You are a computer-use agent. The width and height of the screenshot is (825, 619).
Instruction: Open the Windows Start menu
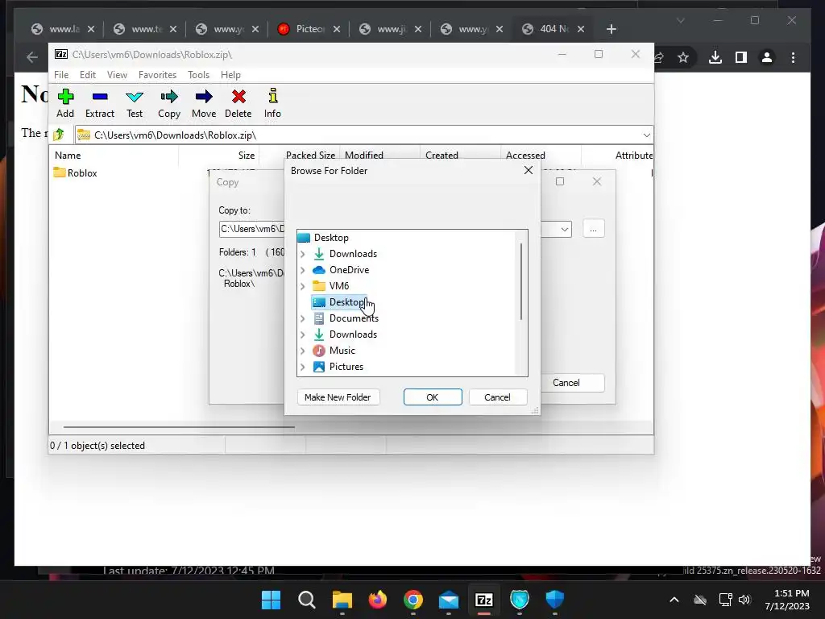pos(272,600)
